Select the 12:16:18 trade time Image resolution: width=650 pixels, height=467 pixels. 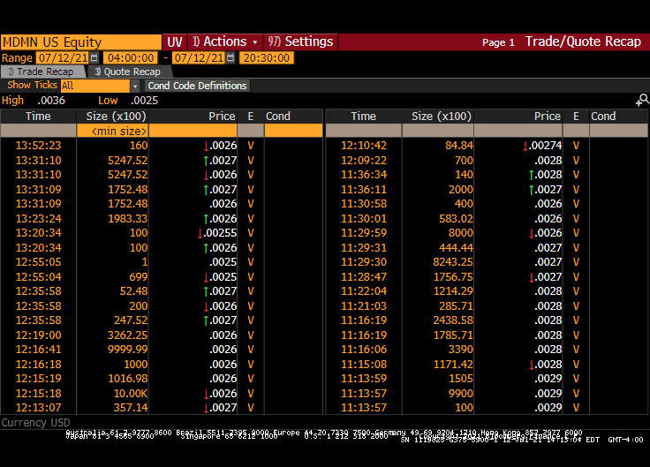[x=38, y=365]
